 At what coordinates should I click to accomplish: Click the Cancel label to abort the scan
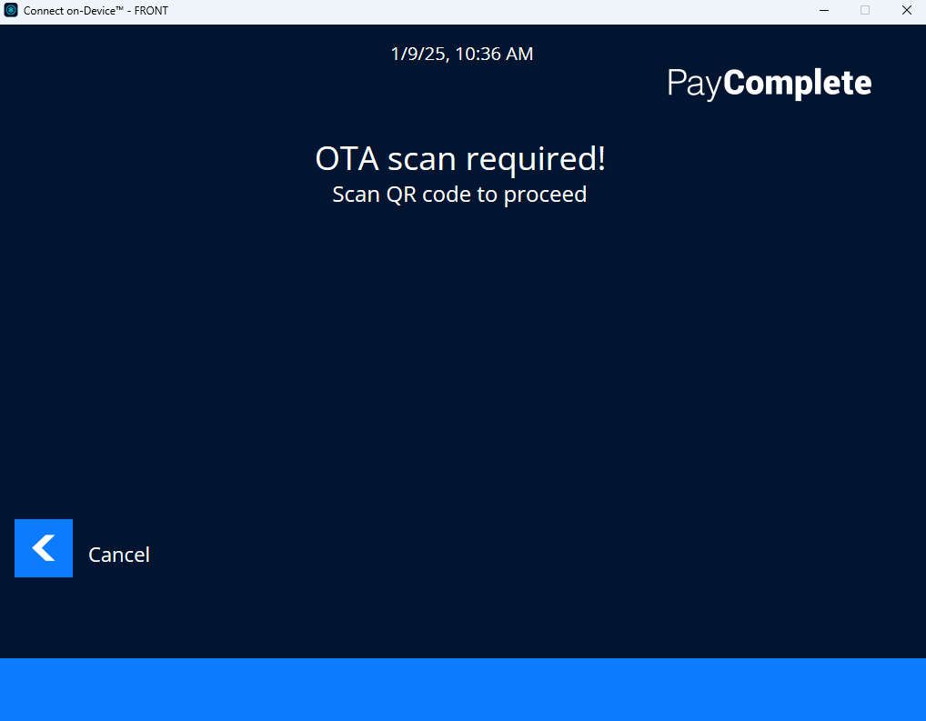pos(118,555)
